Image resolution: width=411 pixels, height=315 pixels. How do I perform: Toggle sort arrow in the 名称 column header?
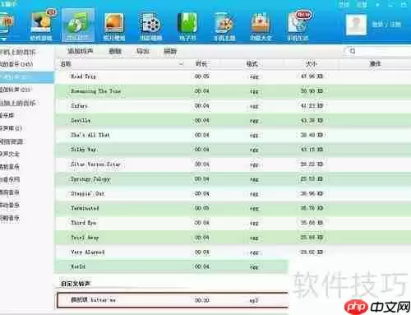[181, 64]
